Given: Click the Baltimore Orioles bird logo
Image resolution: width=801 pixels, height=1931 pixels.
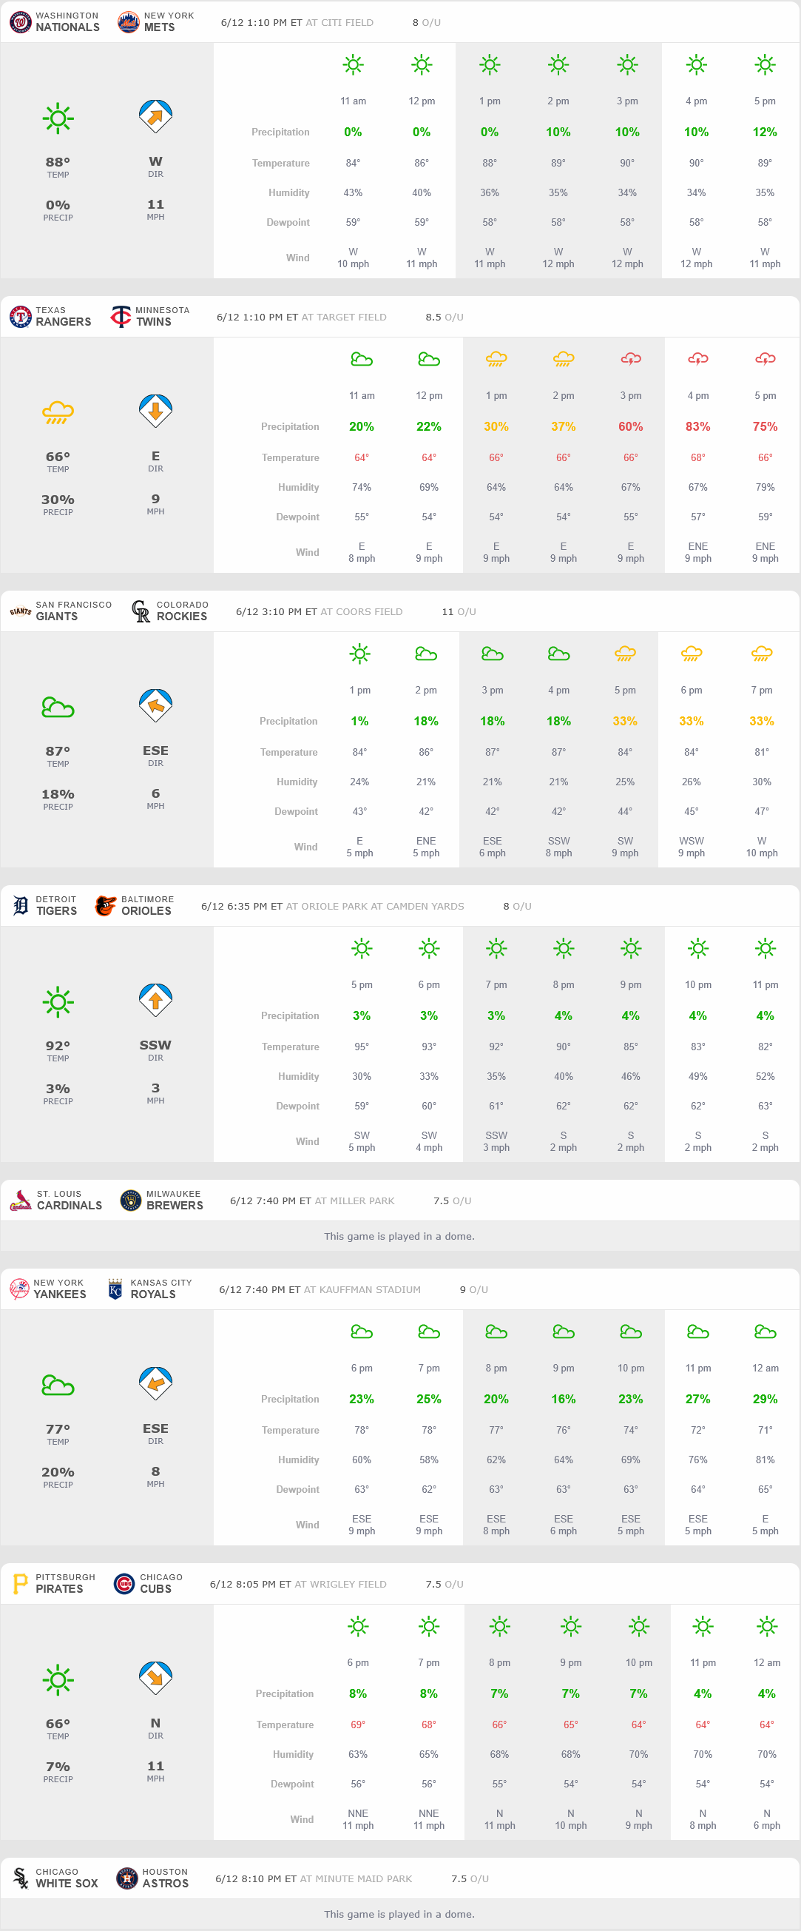Looking at the screenshot, I should pos(106,905).
